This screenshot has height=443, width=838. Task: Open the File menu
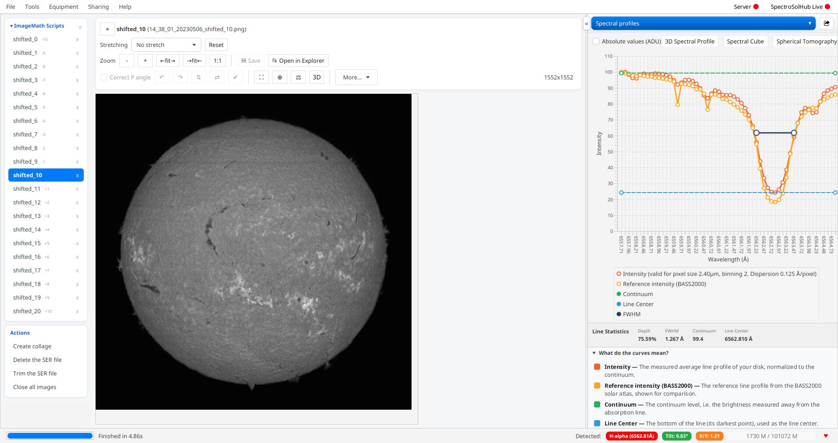pyautogui.click(x=11, y=7)
